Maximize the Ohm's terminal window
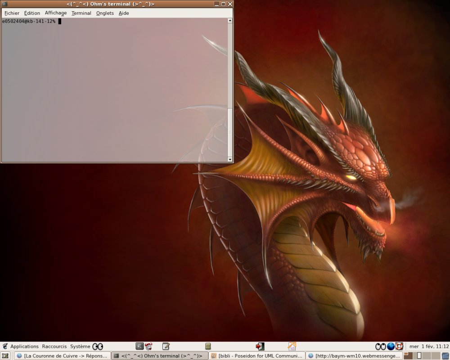The image size is (450, 360). tap(223, 4)
